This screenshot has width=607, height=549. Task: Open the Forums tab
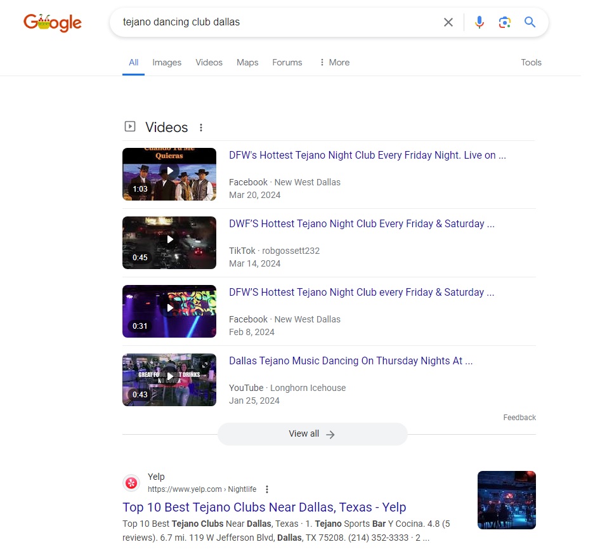pyautogui.click(x=287, y=62)
